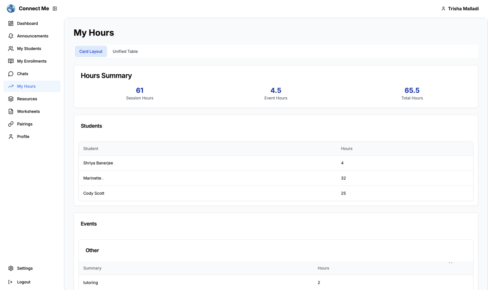Collapse sidebar with the panel toggle icon
This screenshot has width=488, height=290.
(x=55, y=9)
